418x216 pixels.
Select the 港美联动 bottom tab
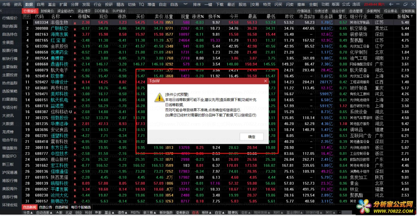click(182, 212)
